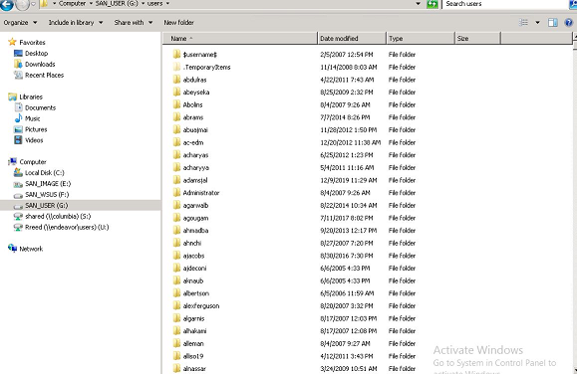Click the refresh icon beside address bar
577x374 pixels.
click(433, 4)
